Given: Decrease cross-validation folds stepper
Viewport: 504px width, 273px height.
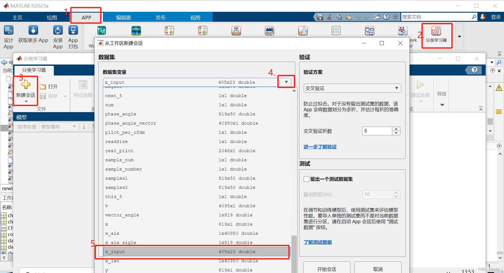Looking at the screenshot, I should 396,133.
